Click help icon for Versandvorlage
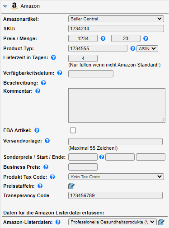Viewport: 169px width, 228px height. pyautogui.click(x=47, y=141)
